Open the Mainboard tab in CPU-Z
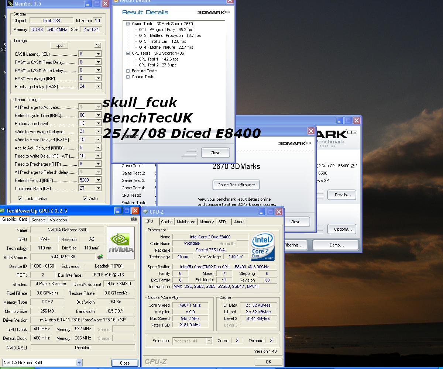 click(186, 222)
